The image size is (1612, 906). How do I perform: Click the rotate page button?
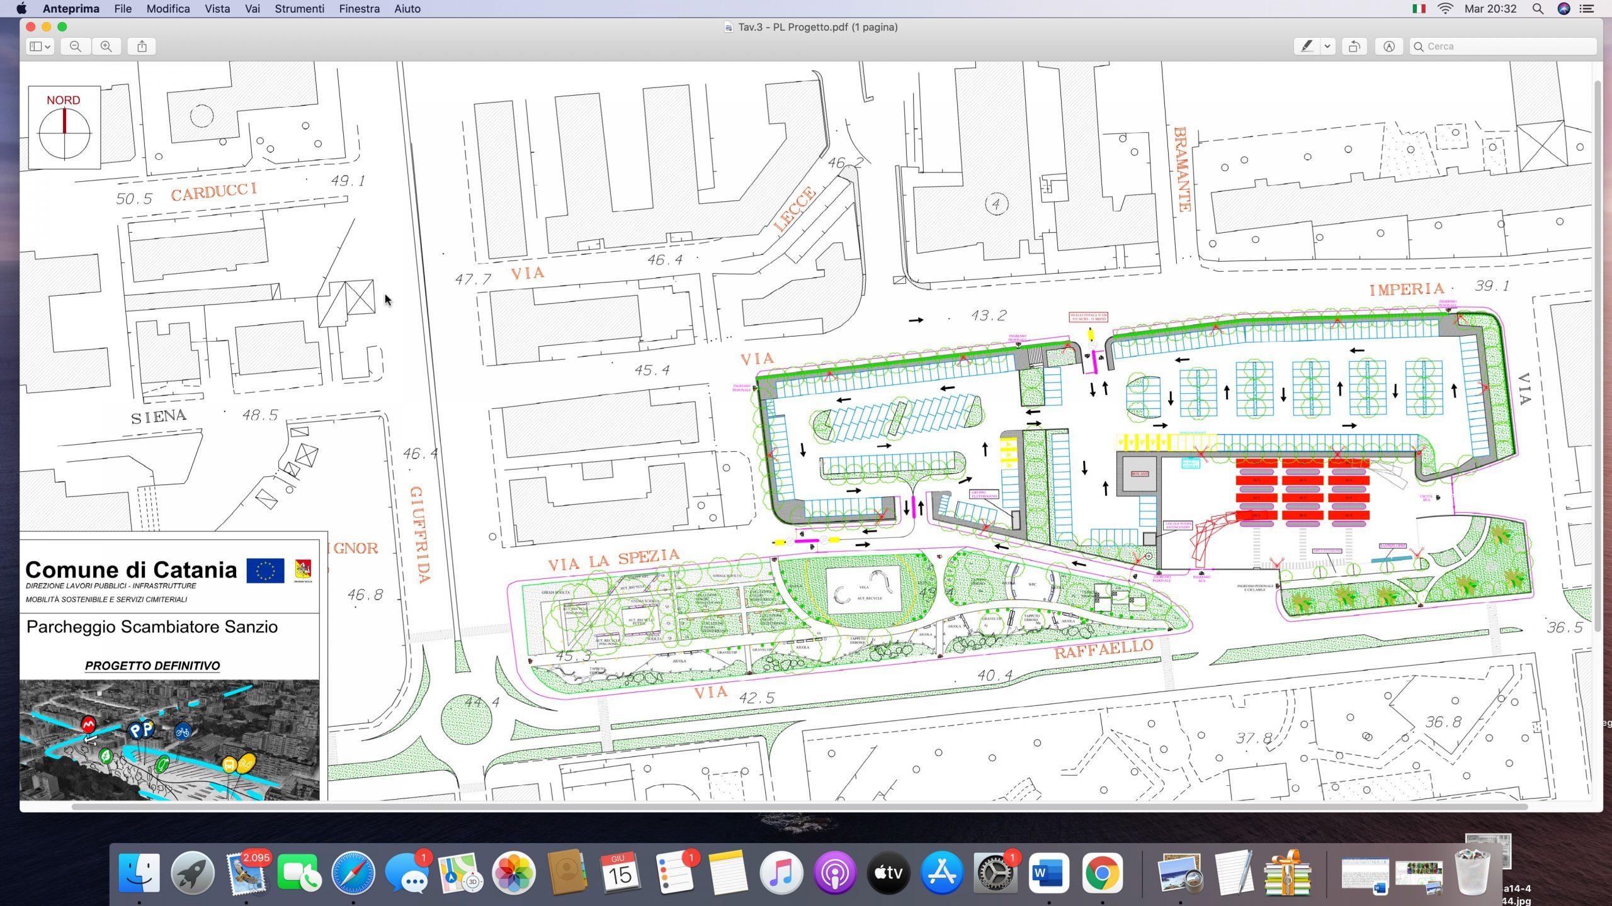click(x=1354, y=46)
